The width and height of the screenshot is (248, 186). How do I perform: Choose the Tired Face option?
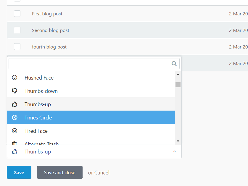pyautogui.click(x=91, y=131)
